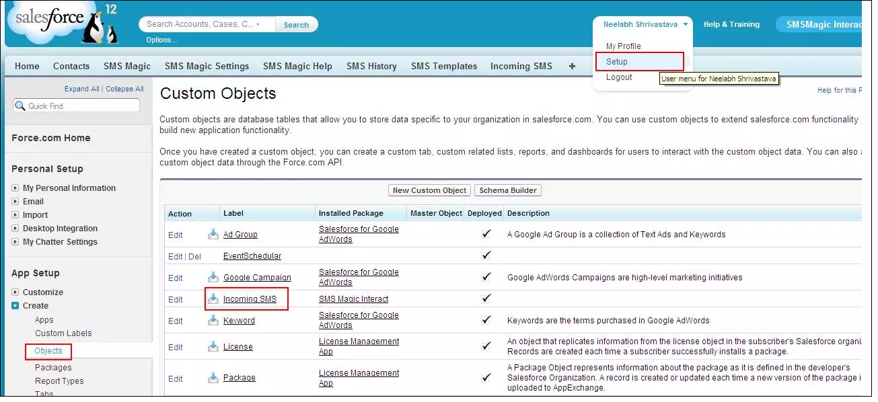Choose My Profile from user menu
The image size is (878, 402).
point(623,46)
